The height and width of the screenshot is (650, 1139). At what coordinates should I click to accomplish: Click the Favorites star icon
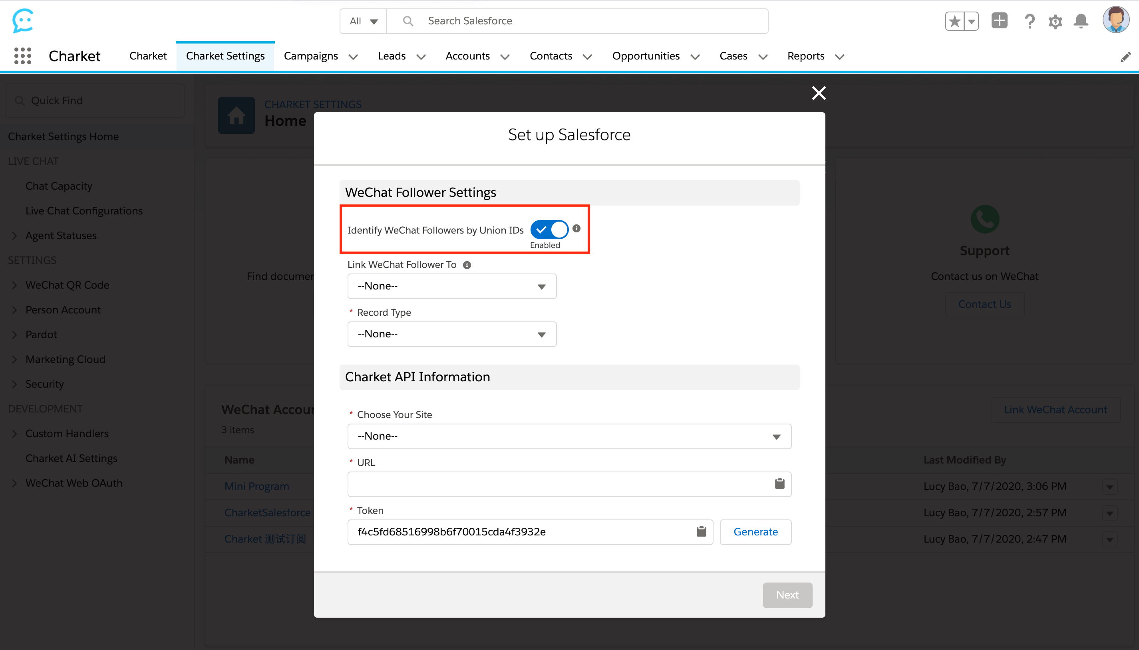pos(954,21)
